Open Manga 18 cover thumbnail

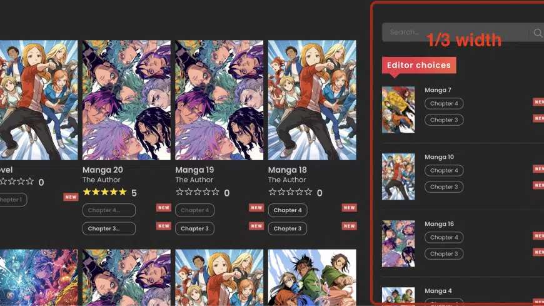tap(312, 100)
